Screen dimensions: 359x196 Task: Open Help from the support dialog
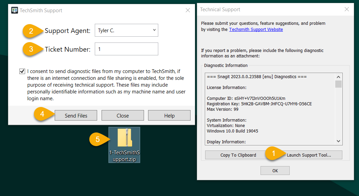click(x=169, y=115)
